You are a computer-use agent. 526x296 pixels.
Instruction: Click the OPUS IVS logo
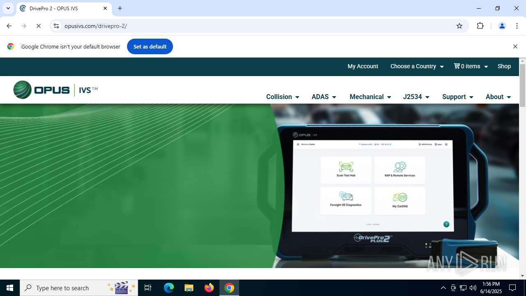click(x=55, y=90)
